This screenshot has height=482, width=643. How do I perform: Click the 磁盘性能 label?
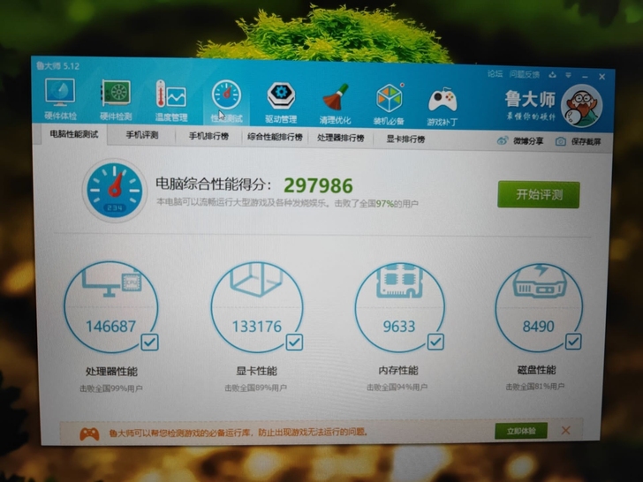tap(536, 370)
